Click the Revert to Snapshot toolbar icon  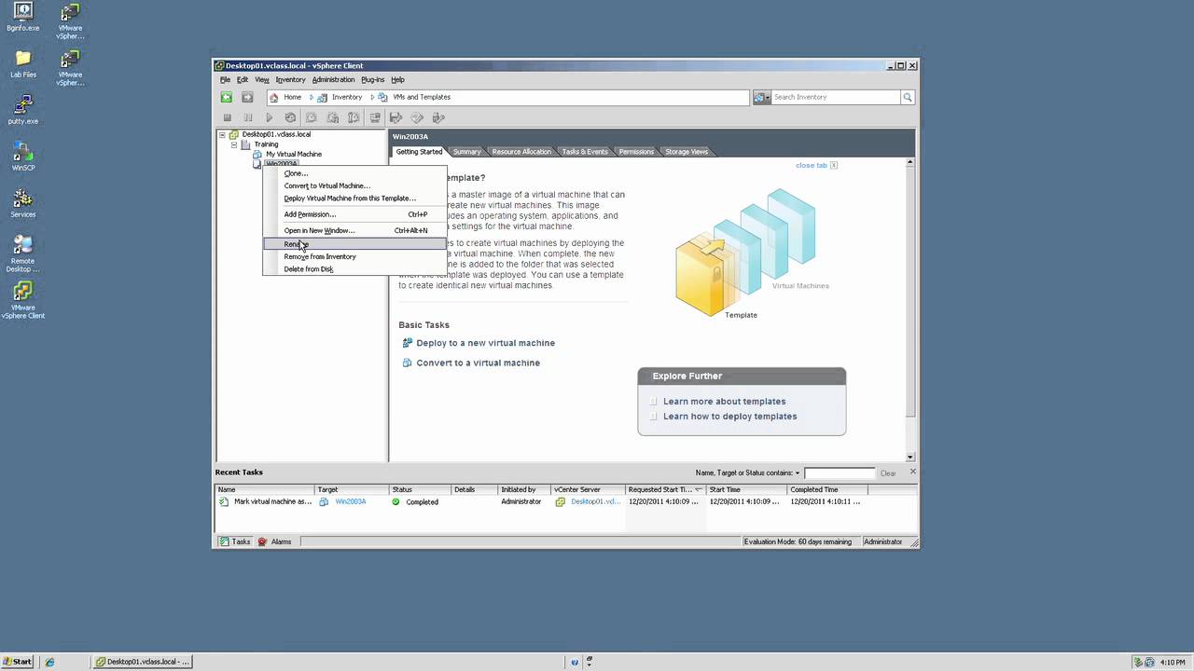333,117
